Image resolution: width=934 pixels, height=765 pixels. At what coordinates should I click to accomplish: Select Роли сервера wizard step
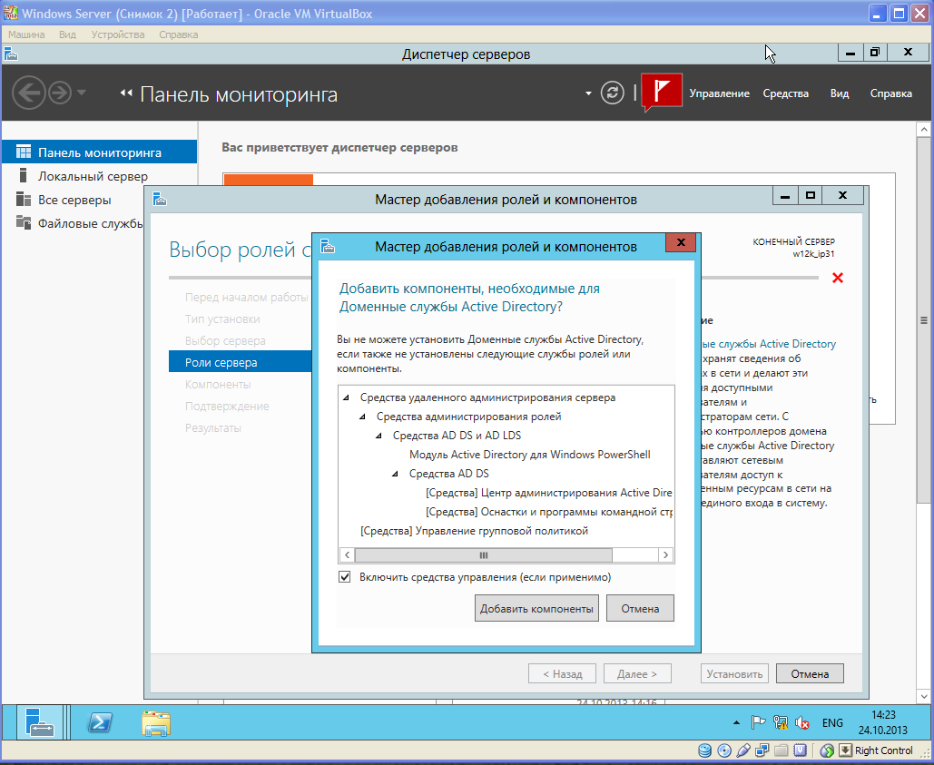240,362
